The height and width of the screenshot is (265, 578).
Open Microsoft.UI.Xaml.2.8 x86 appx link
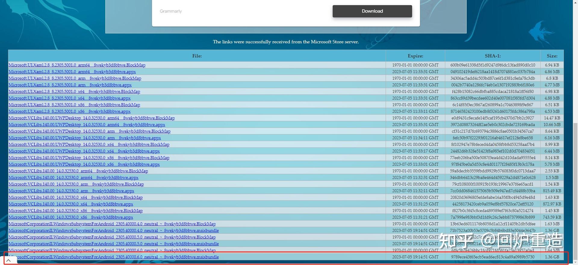click(x=69, y=111)
